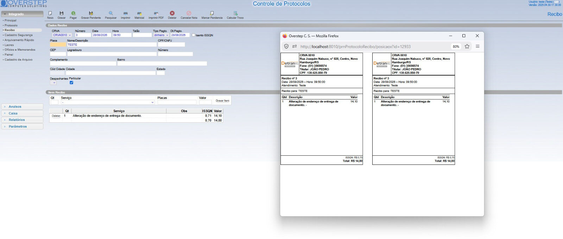Open the Firefox hamburger menu

[x=477, y=46]
